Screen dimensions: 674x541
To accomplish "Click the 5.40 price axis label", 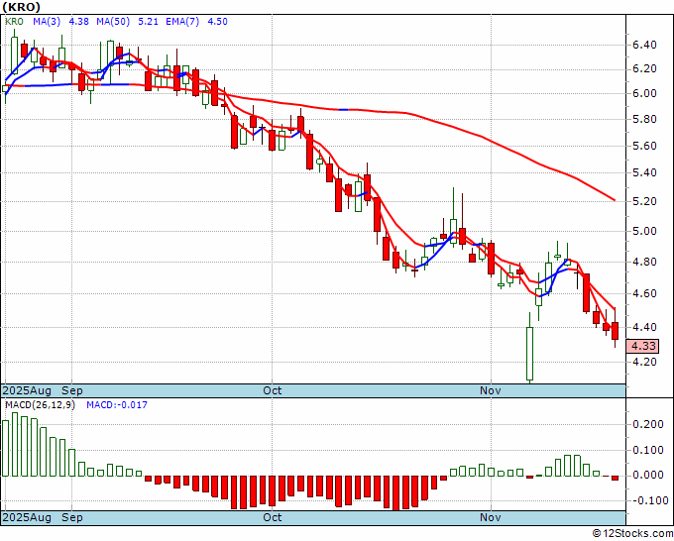I will click(x=644, y=172).
